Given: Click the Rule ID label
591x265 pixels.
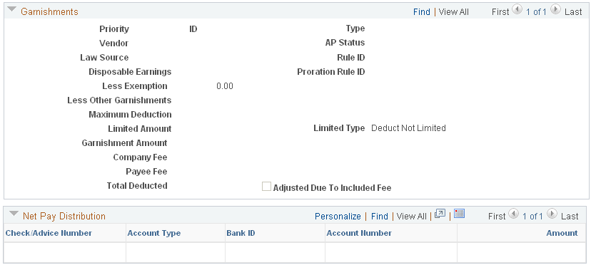Looking at the screenshot, I should [351, 58].
